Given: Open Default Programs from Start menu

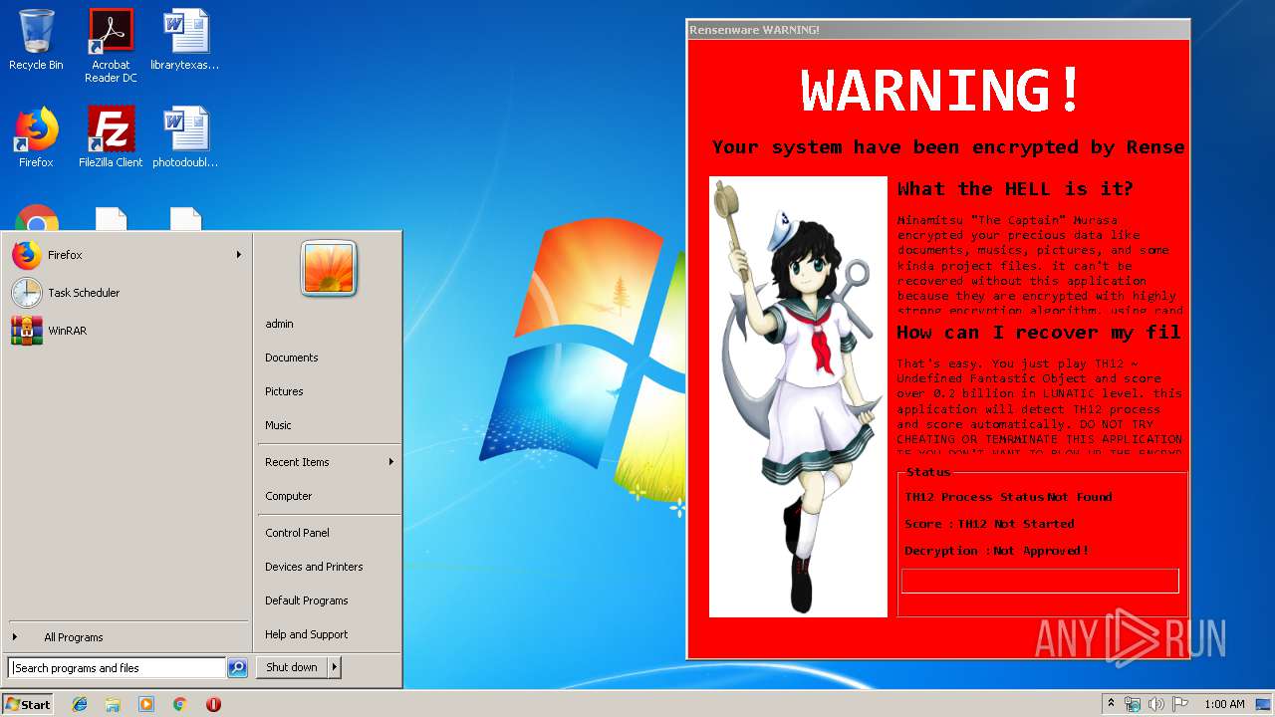Looking at the screenshot, I should click(307, 600).
